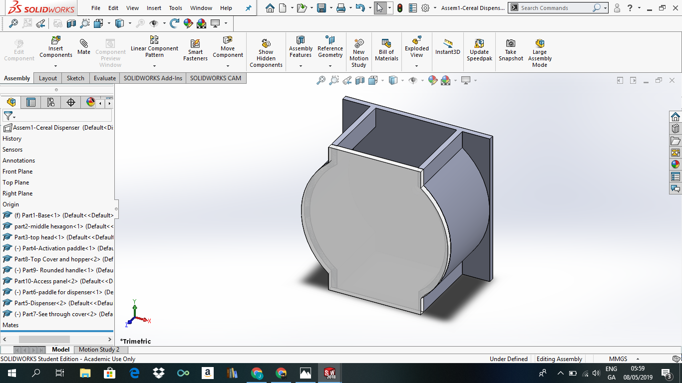The width and height of the screenshot is (682, 383).
Task: Open the Assembly Features icon
Action: point(301,40)
